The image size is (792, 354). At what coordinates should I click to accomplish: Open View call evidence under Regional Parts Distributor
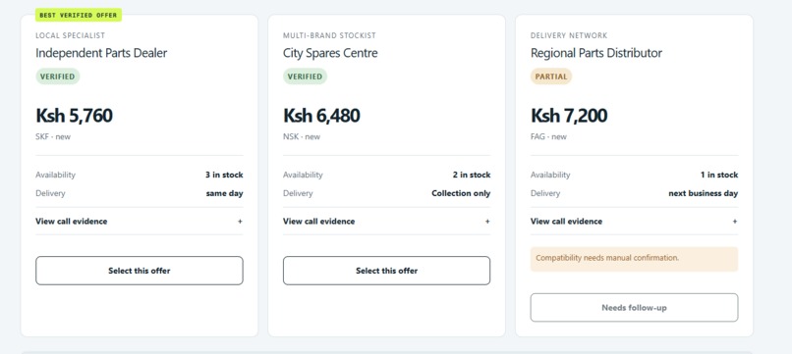click(566, 222)
